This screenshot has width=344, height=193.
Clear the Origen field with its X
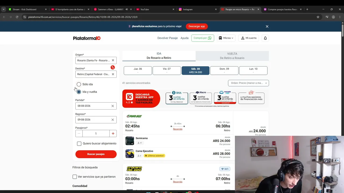coord(113,60)
